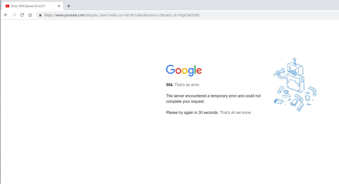
Task: Go to the Home page icon
Action: coord(30,15)
